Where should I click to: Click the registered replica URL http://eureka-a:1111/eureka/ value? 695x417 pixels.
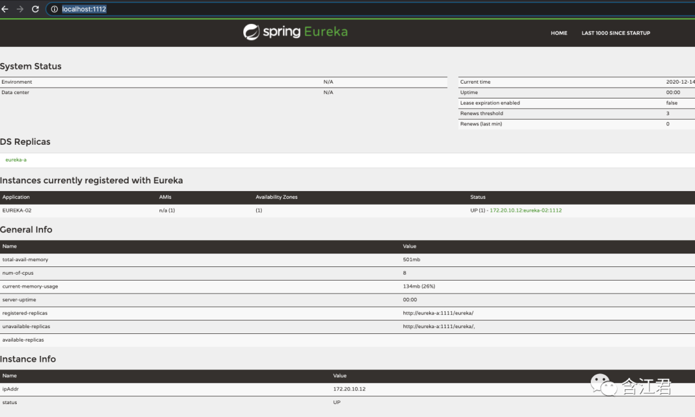[x=438, y=313]
